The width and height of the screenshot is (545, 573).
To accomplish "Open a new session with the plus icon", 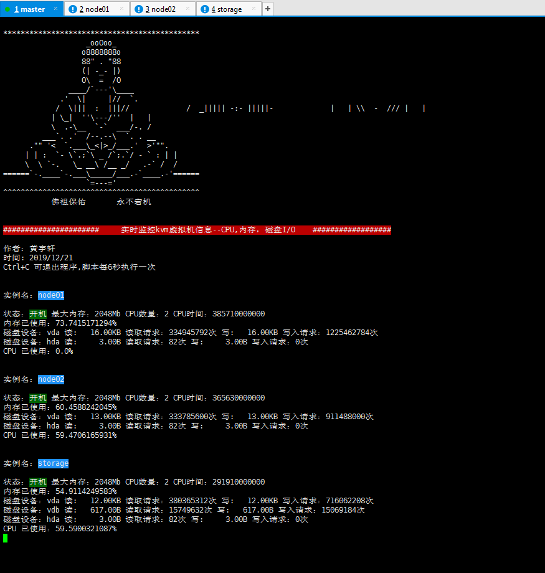I will [x=267, y=9].
